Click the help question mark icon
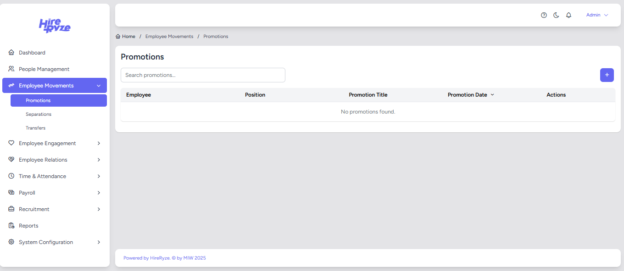The height and width of the screenshot is (271, 624). click(x=544, y=15)
